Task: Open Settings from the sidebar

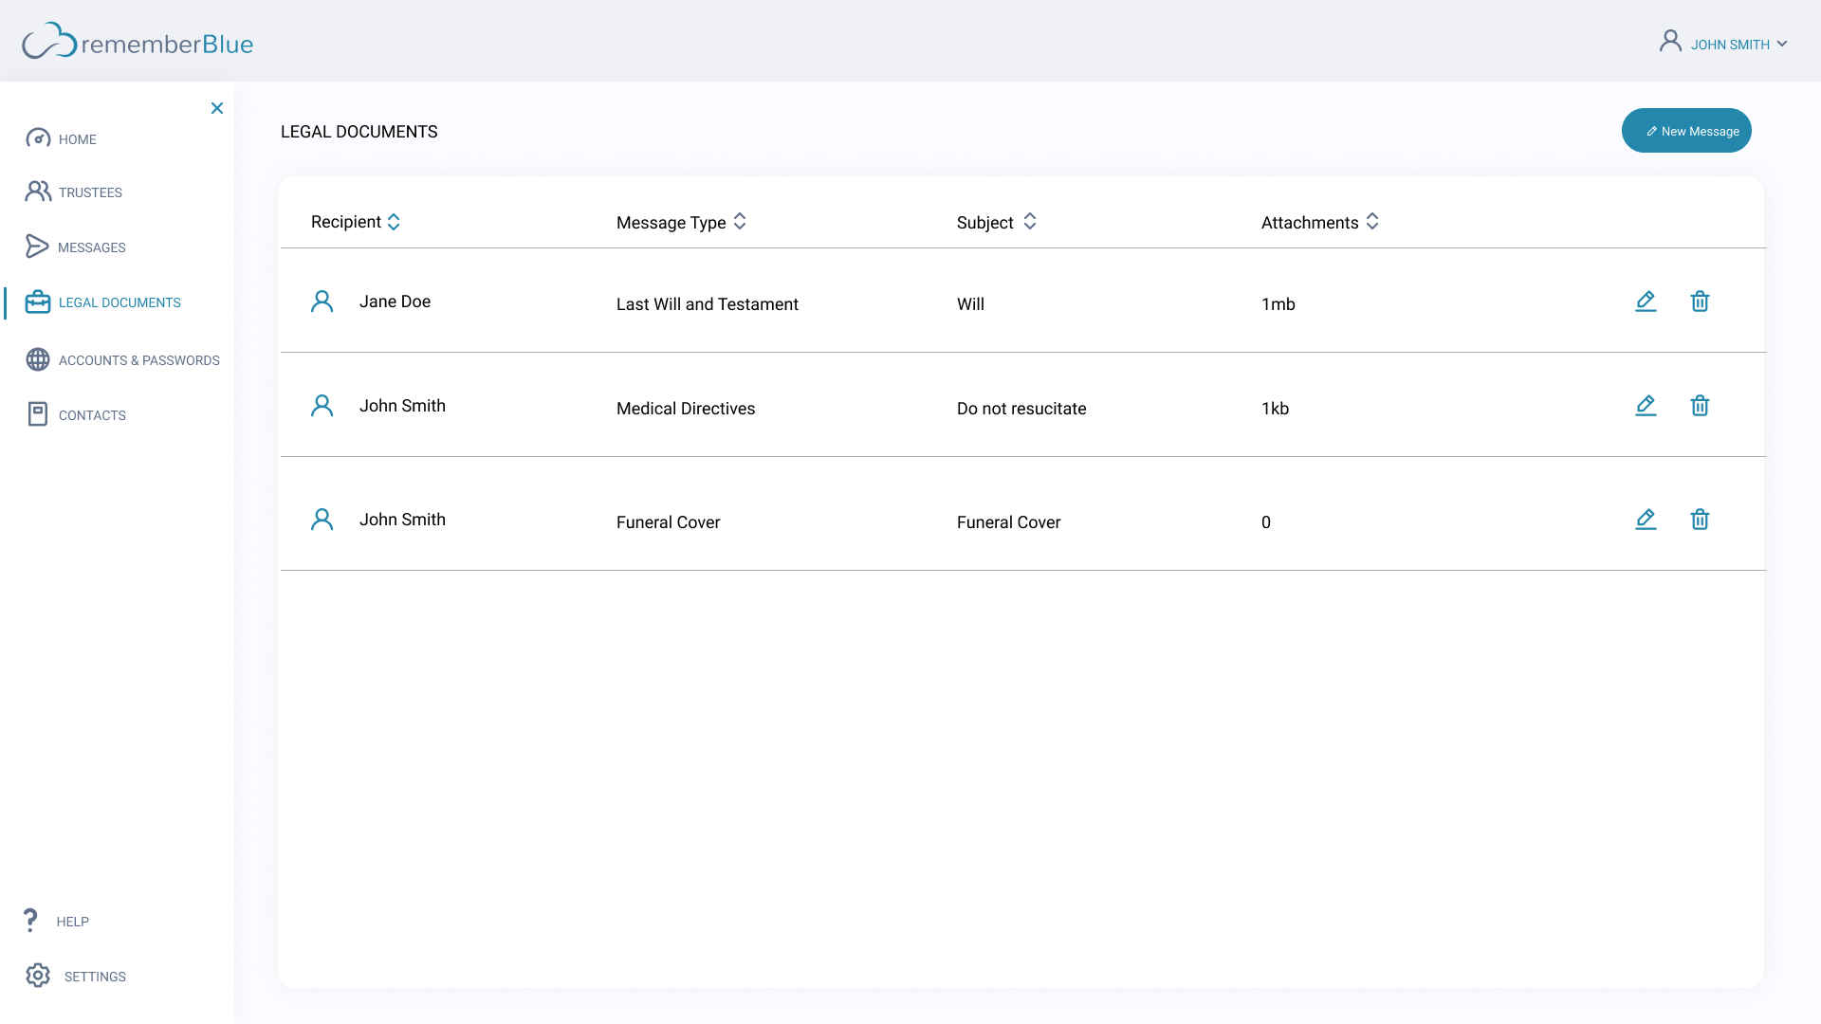Action: point(94,977)
